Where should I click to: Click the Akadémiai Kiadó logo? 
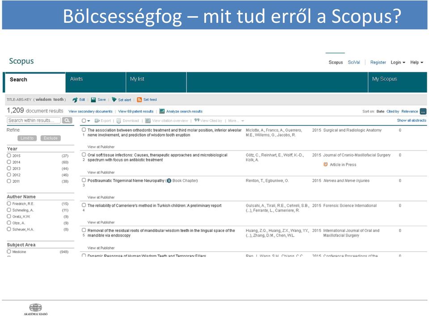(x=36, y=309)
